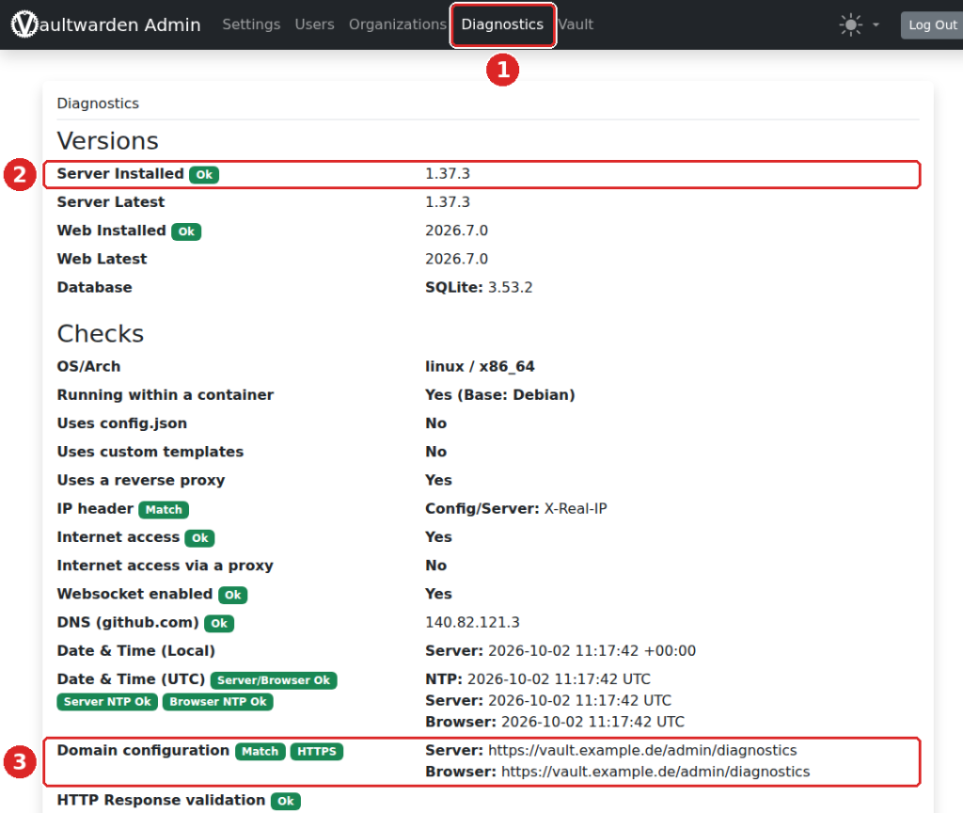Click the DNS address 140.82.121.3
The image size is (963, 813).
point(472,623)
